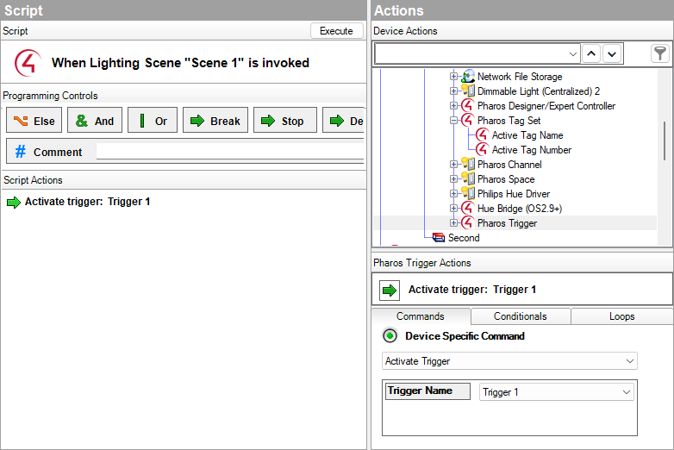Select the Network File Storage device
Screen dimensions: 674x450
click(x=519, y=77)
